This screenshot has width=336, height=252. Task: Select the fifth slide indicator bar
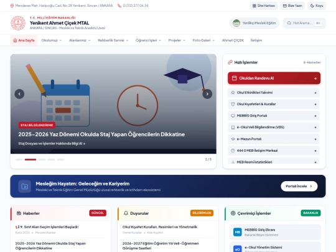tap(60, 159)
